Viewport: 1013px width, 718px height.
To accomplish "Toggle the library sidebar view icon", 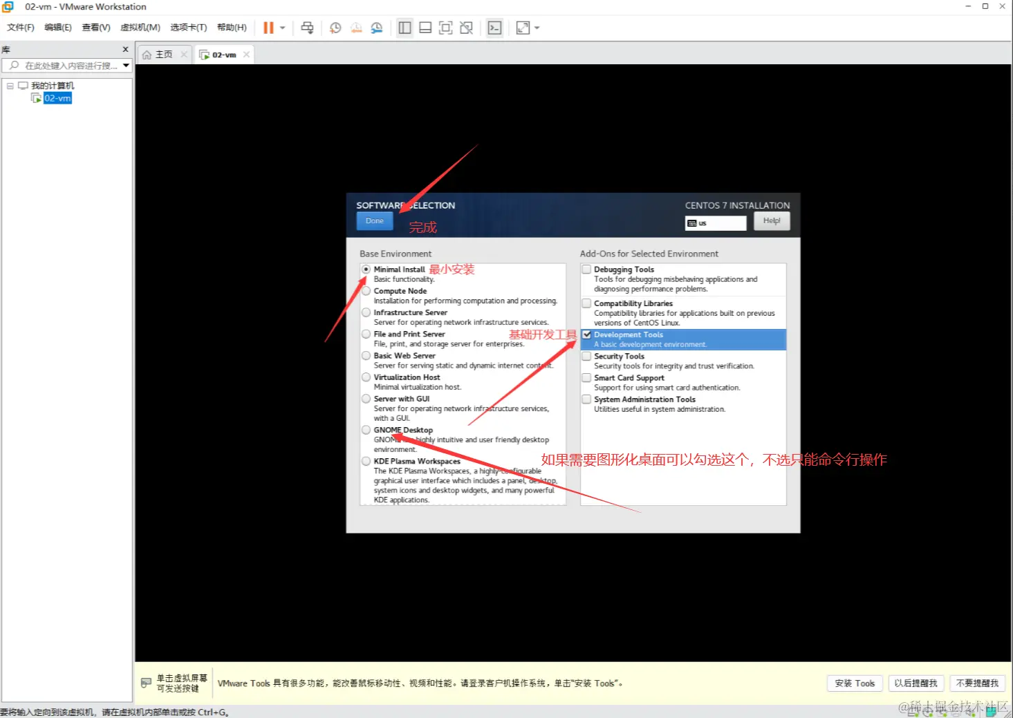I will pyautogui.click(x=405, y=28).
